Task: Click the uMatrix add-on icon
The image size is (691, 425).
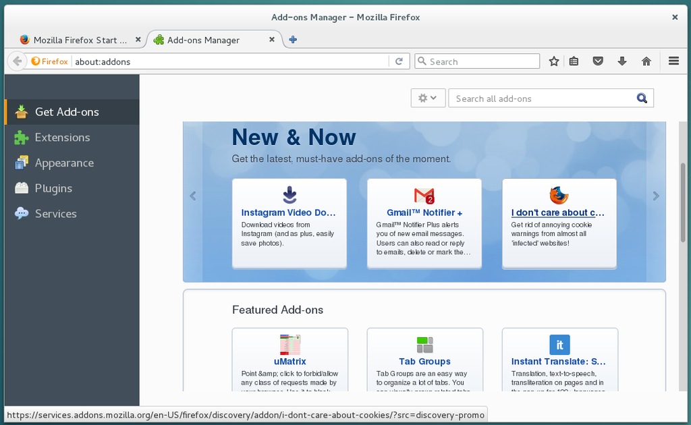Action: (x=290, y=345)
